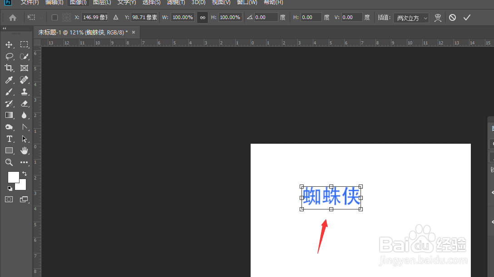Select the Crop tool
The width and height of the screenshot is (494, 277).
(x=9, y=68)
